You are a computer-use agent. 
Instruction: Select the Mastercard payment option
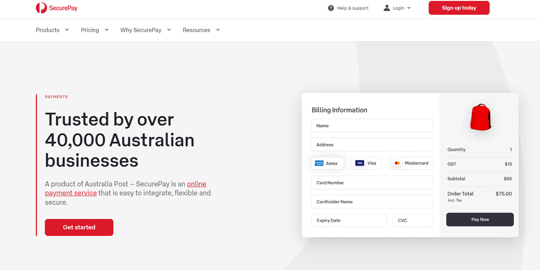click(411, 163)
